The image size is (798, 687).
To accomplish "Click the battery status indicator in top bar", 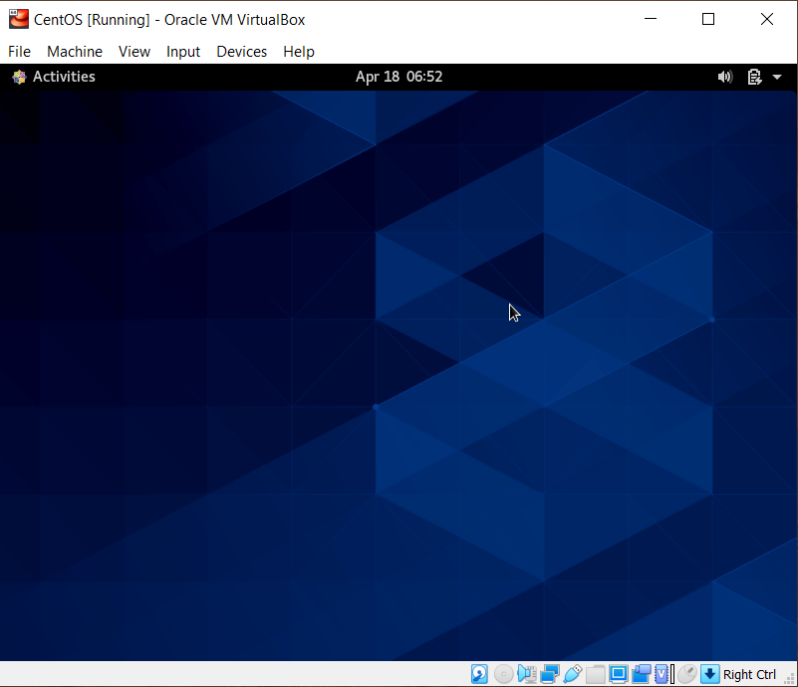I will pos(753,77).
